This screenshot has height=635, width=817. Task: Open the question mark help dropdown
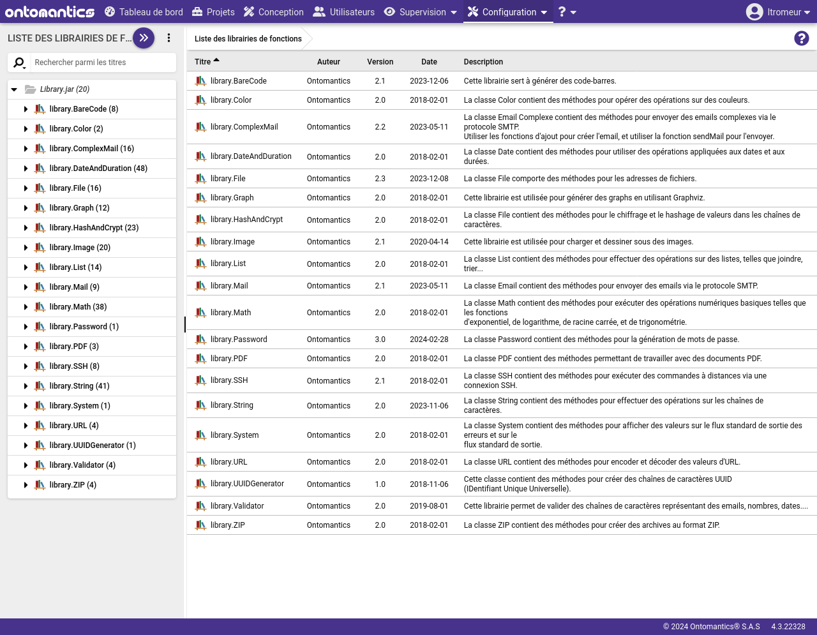567,11
